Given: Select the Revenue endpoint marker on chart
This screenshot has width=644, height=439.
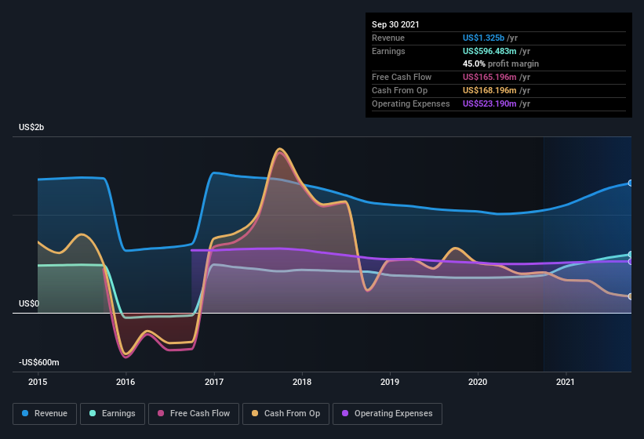Looking at the screenshot, I should coord(631,183).
